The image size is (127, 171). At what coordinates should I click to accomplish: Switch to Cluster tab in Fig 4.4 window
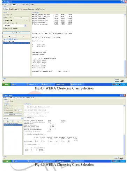click(14, 5)
